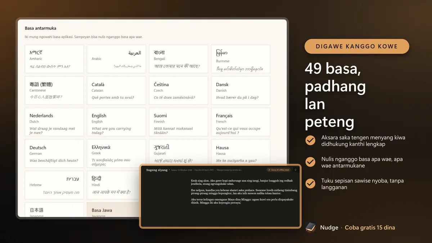The image size is (432, 243).
Task: Click the checkmark beside Nulis nganggo basa
Action: pyautogui.click(x=310, y=162)
